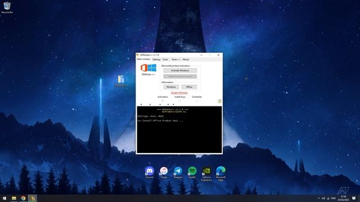Open the Windows Start menu

[4, 198]
